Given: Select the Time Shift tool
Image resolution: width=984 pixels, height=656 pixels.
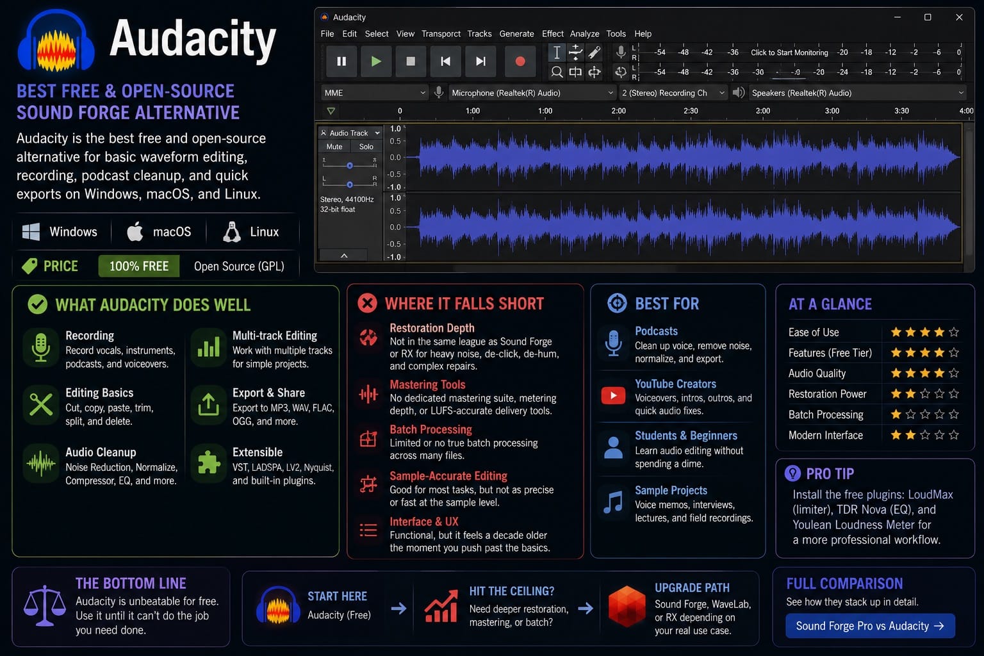Looking at the screenshot, I should [575, 72].
